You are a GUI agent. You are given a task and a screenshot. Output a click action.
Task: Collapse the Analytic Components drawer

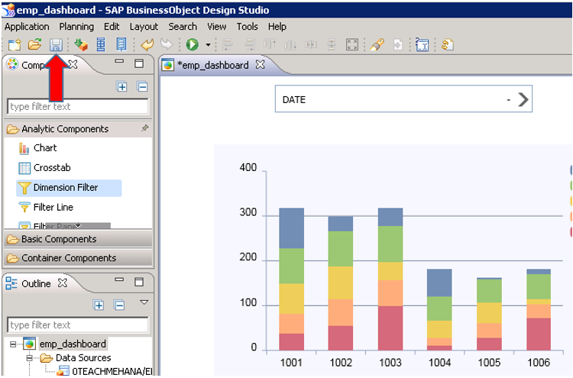coord(78,129)
